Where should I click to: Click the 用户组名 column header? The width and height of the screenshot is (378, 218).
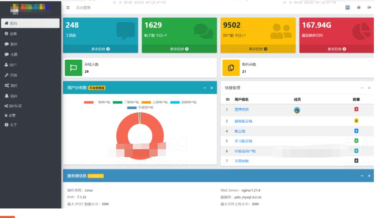(x=241, y=99)
